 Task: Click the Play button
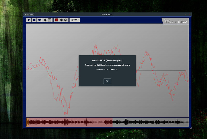[29, 20]
